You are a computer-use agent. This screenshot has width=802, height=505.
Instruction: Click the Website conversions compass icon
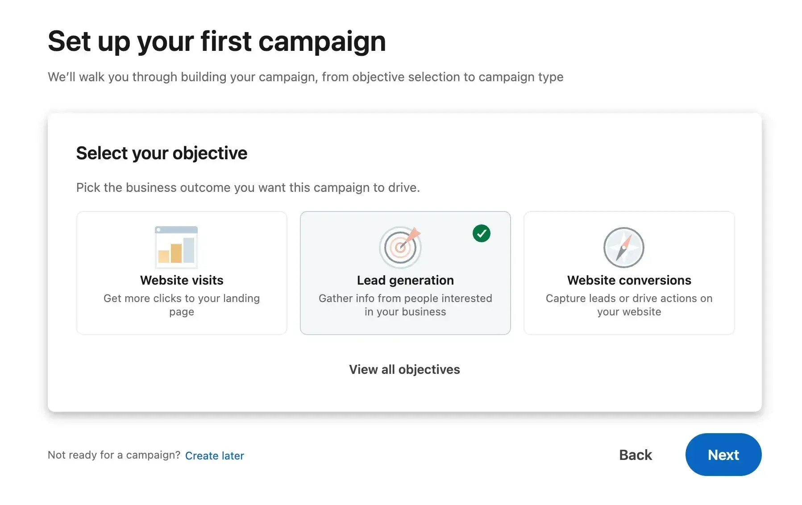[x=623, y=247]
